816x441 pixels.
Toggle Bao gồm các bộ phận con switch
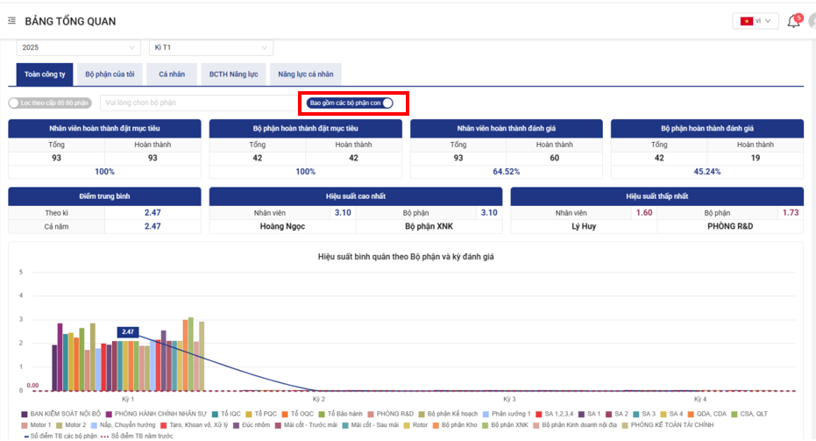click(x=387, y=103)
